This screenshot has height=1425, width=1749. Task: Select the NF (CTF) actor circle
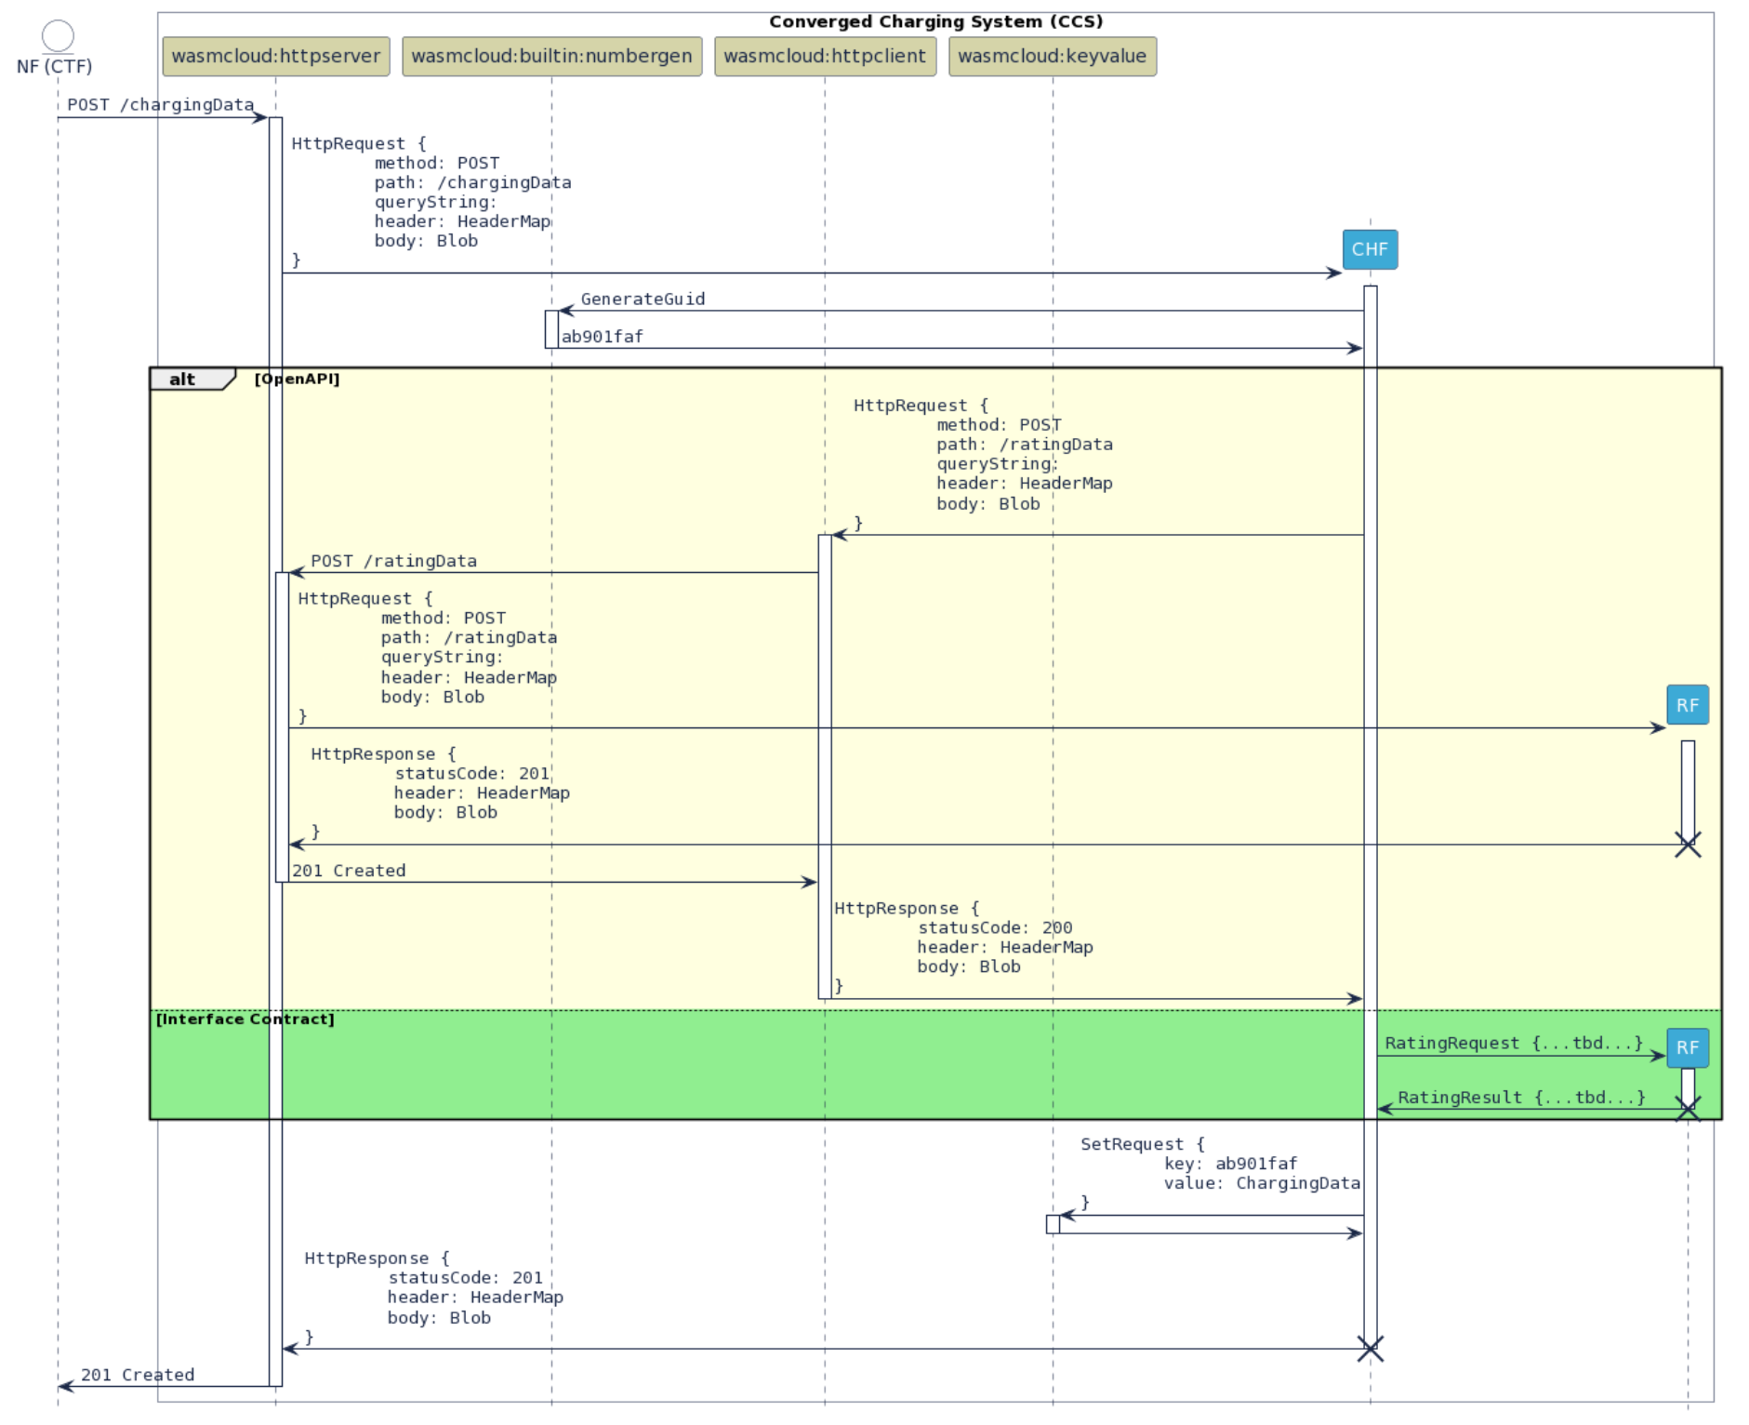[x=58, y=35]
